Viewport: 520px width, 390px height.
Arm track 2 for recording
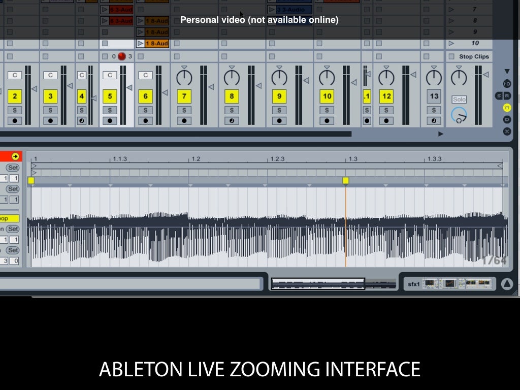tap(15, 121)
